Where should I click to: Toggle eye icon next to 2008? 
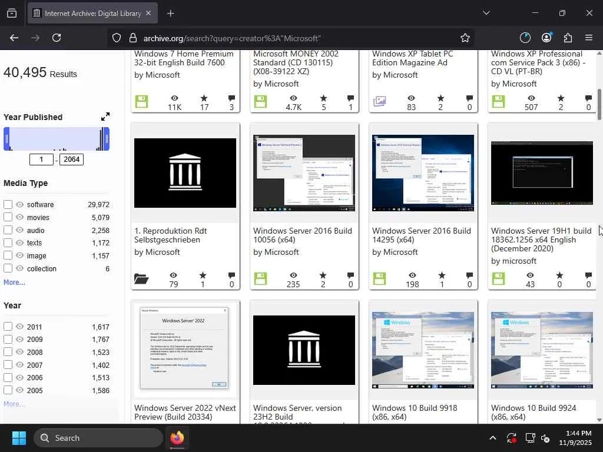click(x=19, y=352)
